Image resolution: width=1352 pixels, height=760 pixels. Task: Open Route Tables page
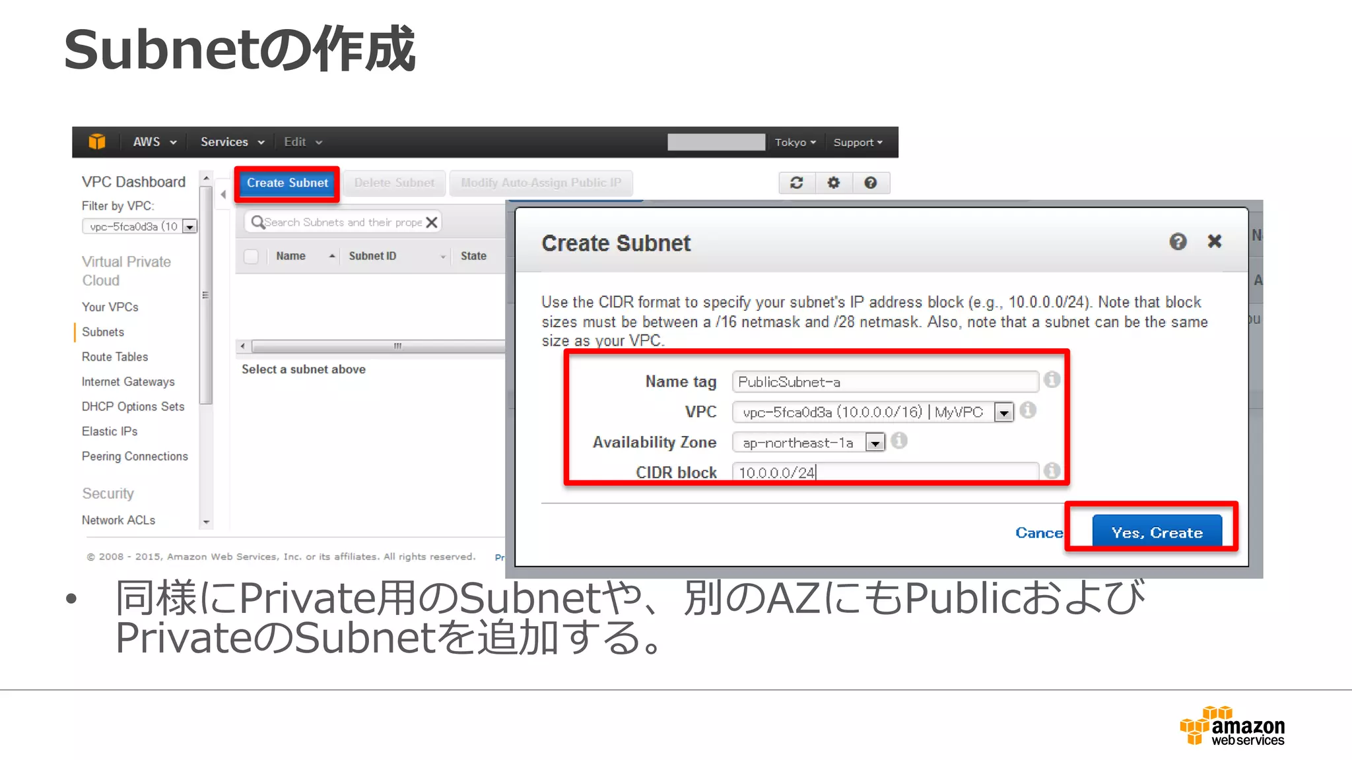click(x=115, y=357)
